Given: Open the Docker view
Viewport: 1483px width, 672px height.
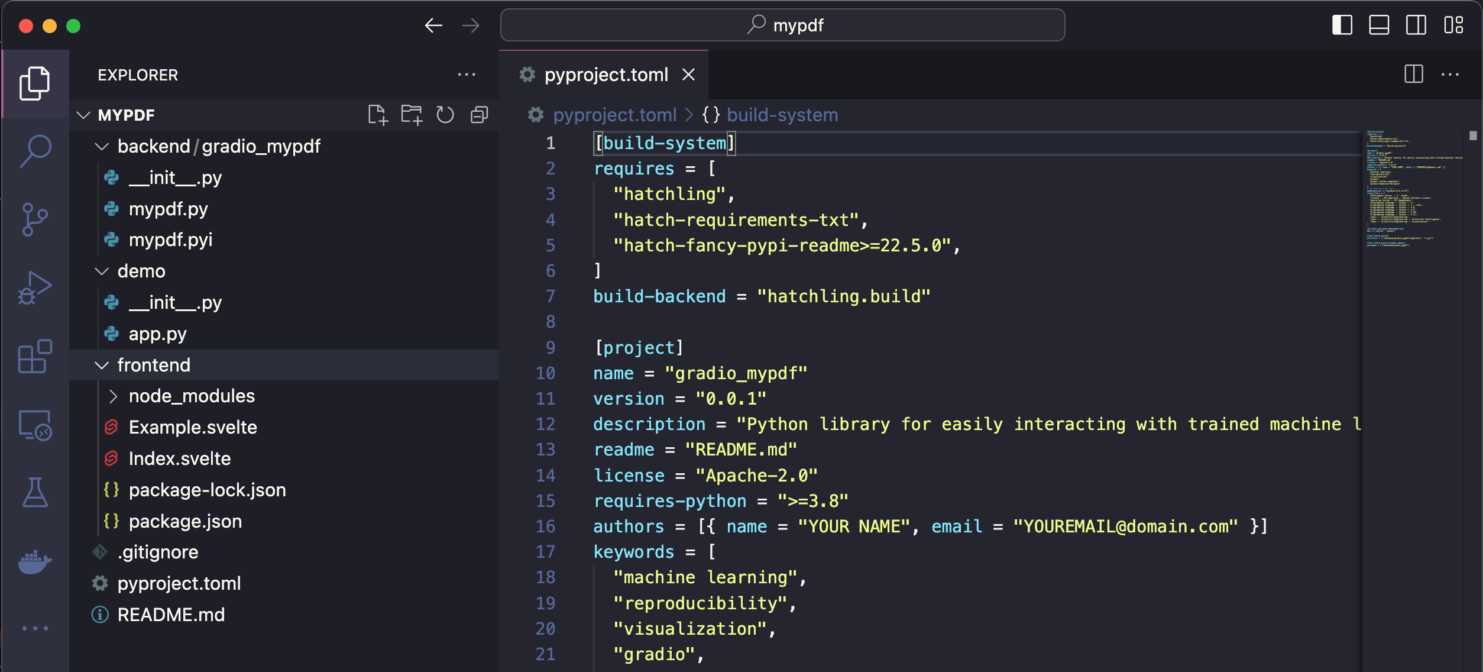Looking at the screenshot, I should (x=35, y=561).
